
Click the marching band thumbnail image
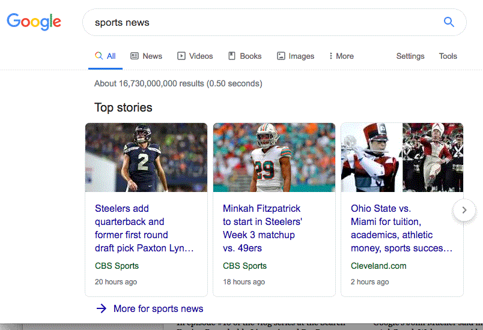click(402, 157)
